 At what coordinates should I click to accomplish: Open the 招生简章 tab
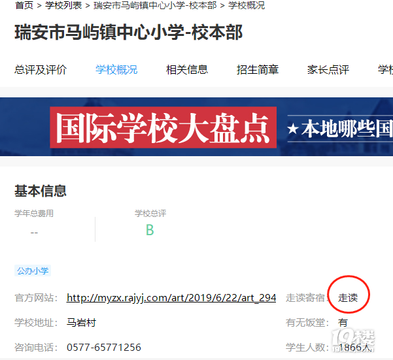coord(258,70)
